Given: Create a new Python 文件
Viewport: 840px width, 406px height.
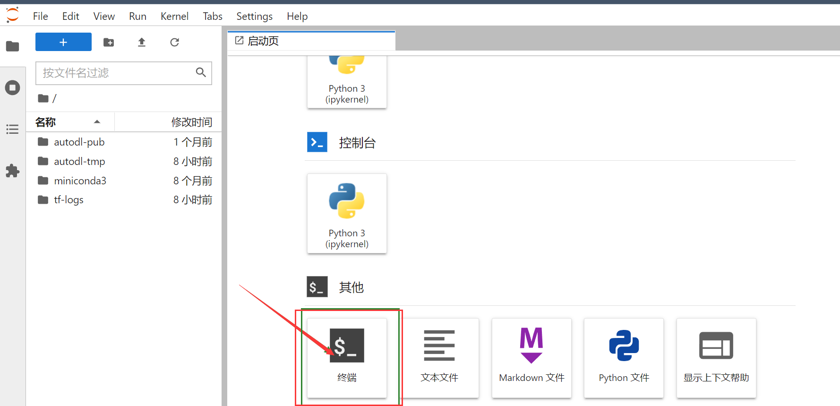Looking at the screenshot, I should (x=624, y=358).
